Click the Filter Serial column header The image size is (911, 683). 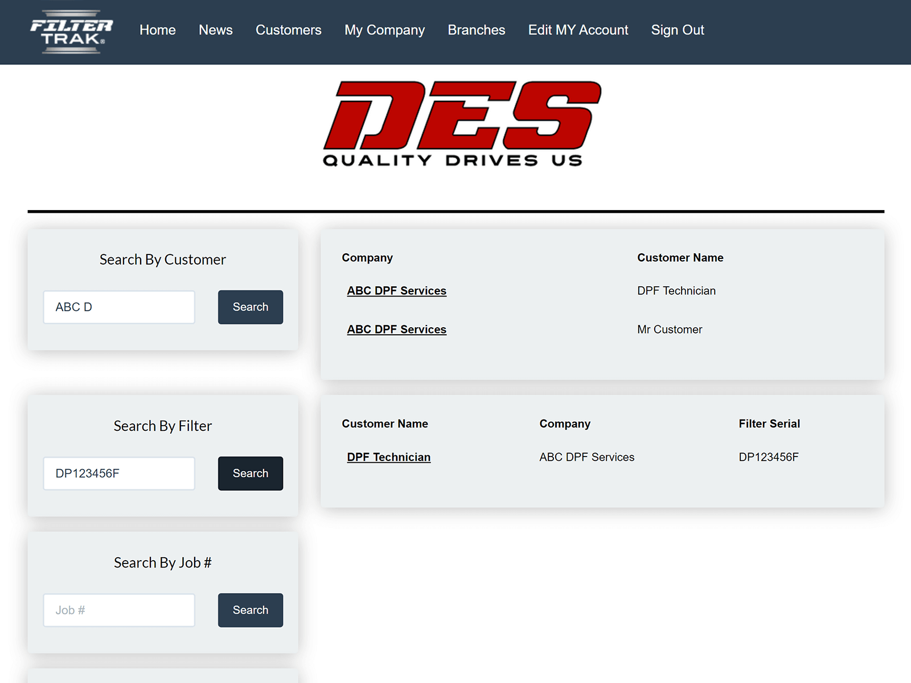point(769,423)
